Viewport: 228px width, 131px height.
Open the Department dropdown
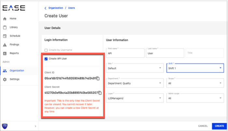[x=135, y=83]
